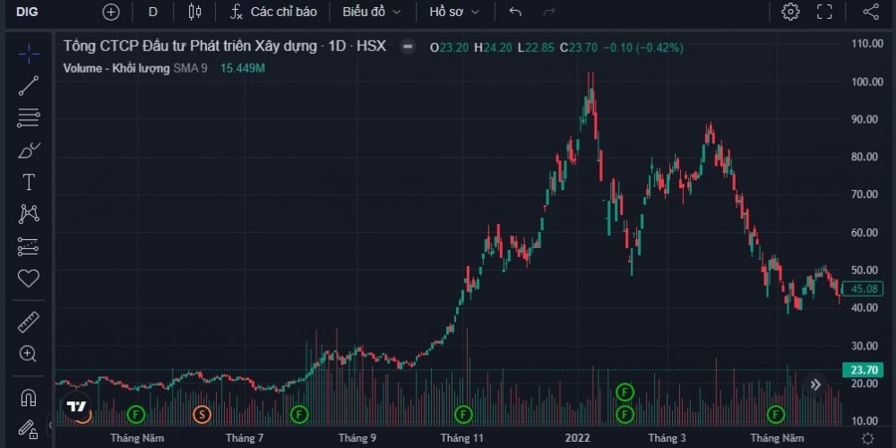
Task: Click the 45.08 price label
Action: pos(863,289)
